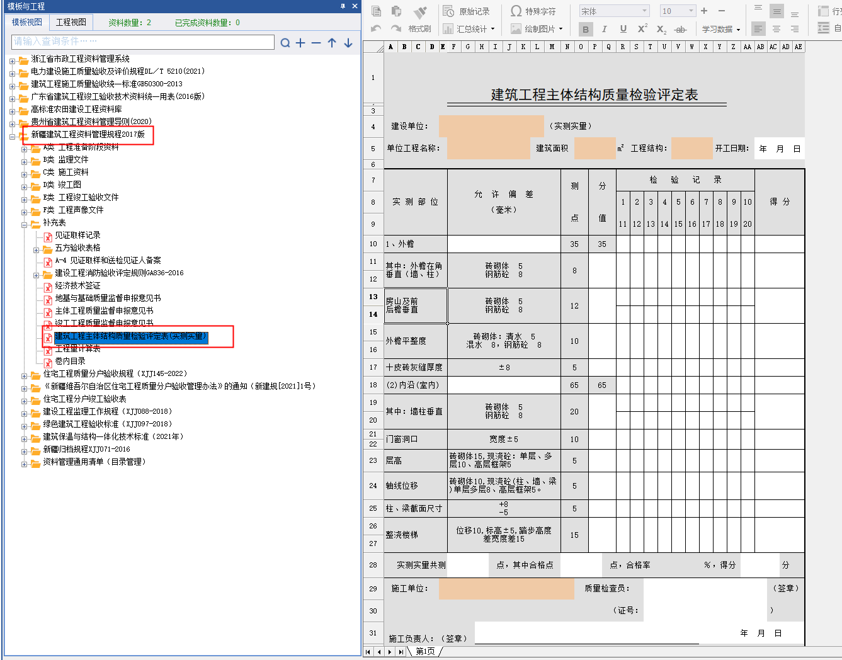The height and width of the screenshot is (660, 842).
Task: Toggle superscript formatting
Action: 642,29
